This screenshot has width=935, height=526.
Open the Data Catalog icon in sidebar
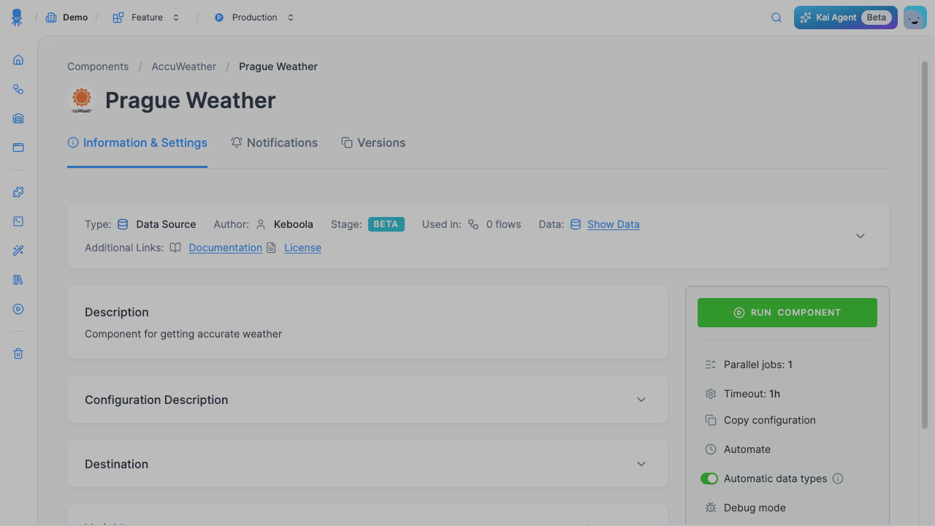(18, 148)
